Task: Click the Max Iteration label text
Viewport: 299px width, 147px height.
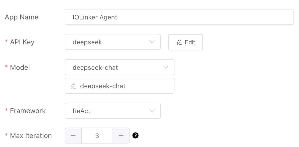Action: pos(31,136)
